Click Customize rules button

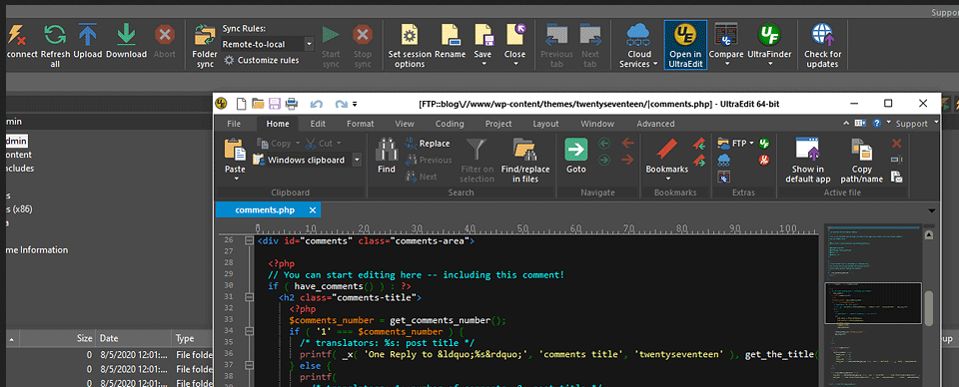pos(262,60)
